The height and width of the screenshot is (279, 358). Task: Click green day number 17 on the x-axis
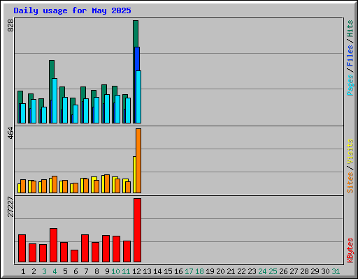click(x=189, y=271)
